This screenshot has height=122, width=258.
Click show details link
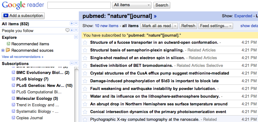point(249,26)
